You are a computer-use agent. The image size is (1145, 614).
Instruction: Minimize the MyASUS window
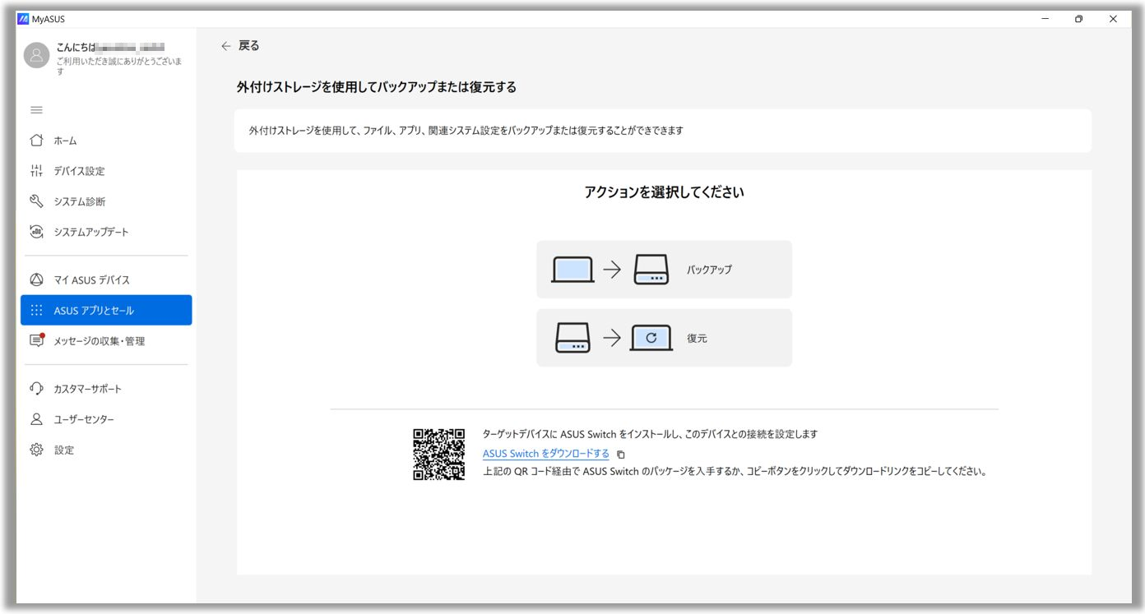(x=1045, y=19)
